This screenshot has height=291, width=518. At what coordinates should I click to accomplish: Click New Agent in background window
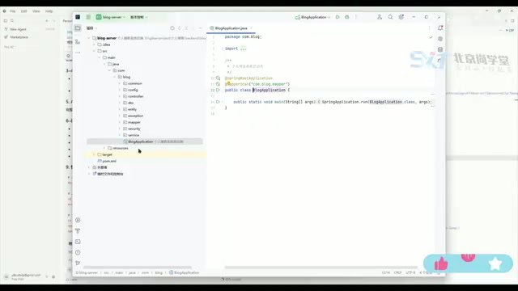(18, 29)
